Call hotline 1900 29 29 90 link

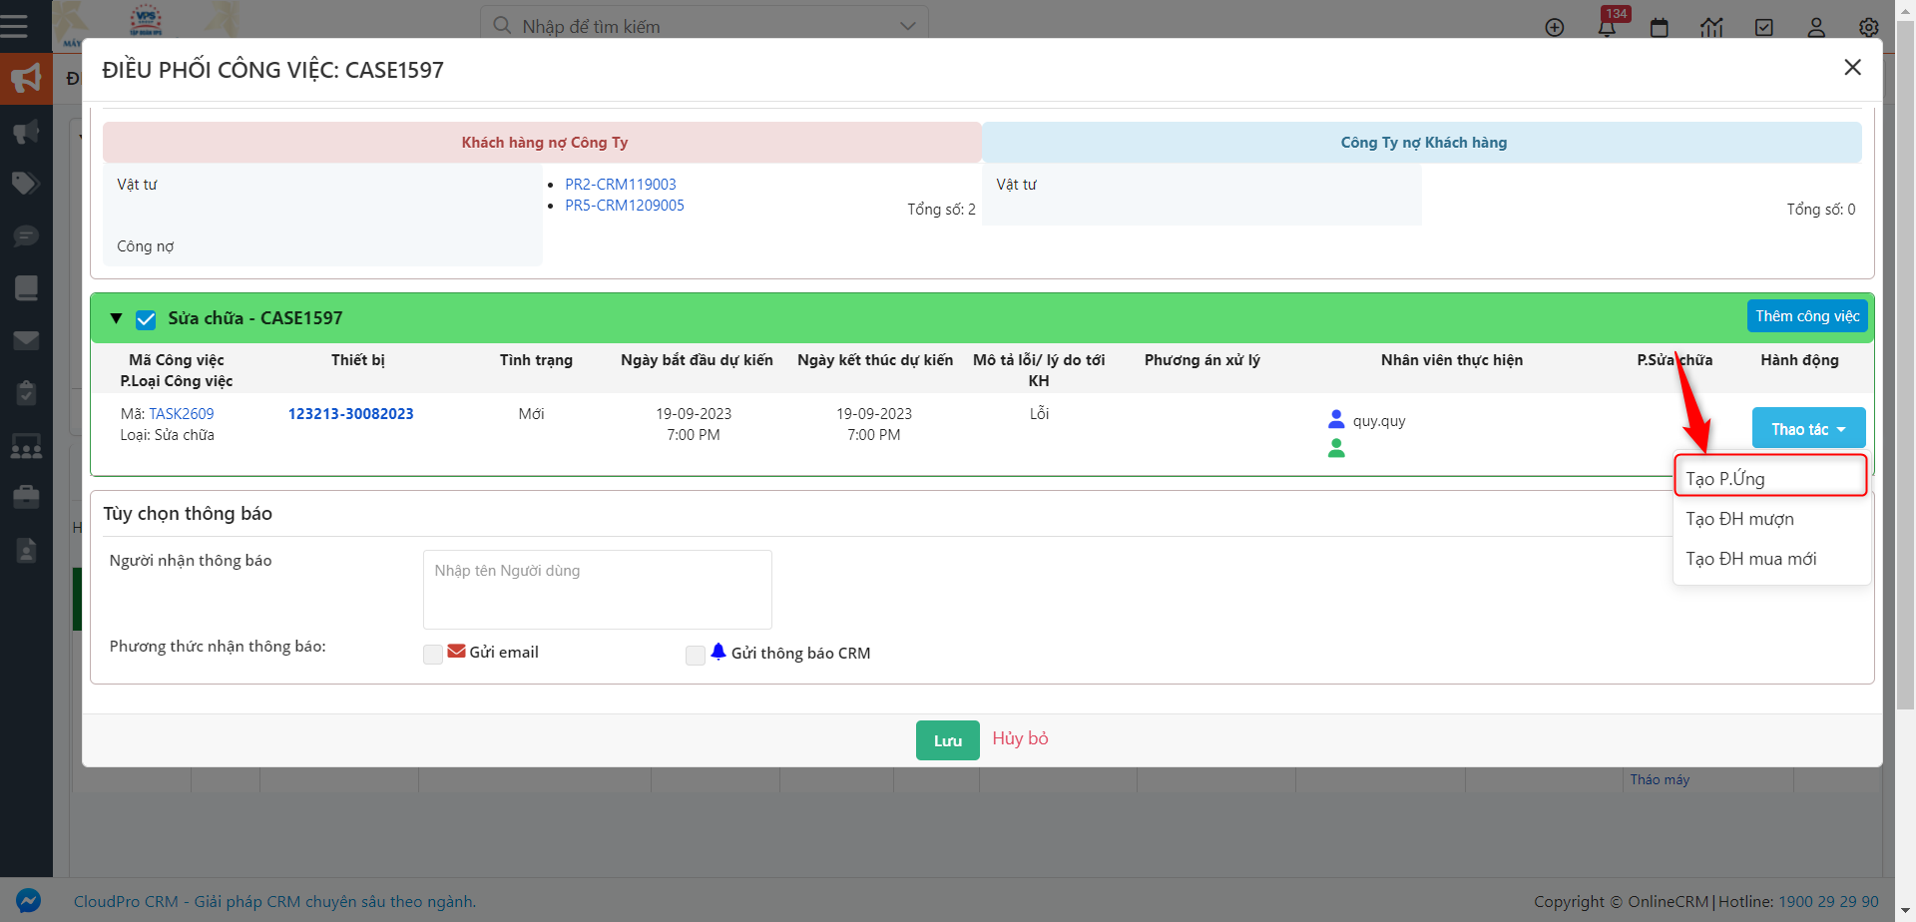click(1828, 901)
